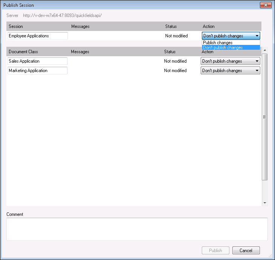The height and width of the screenshot is (260, 275).
Task: Click the Marketing Application 'Not modified' status
Action: (x=175, y=71)
